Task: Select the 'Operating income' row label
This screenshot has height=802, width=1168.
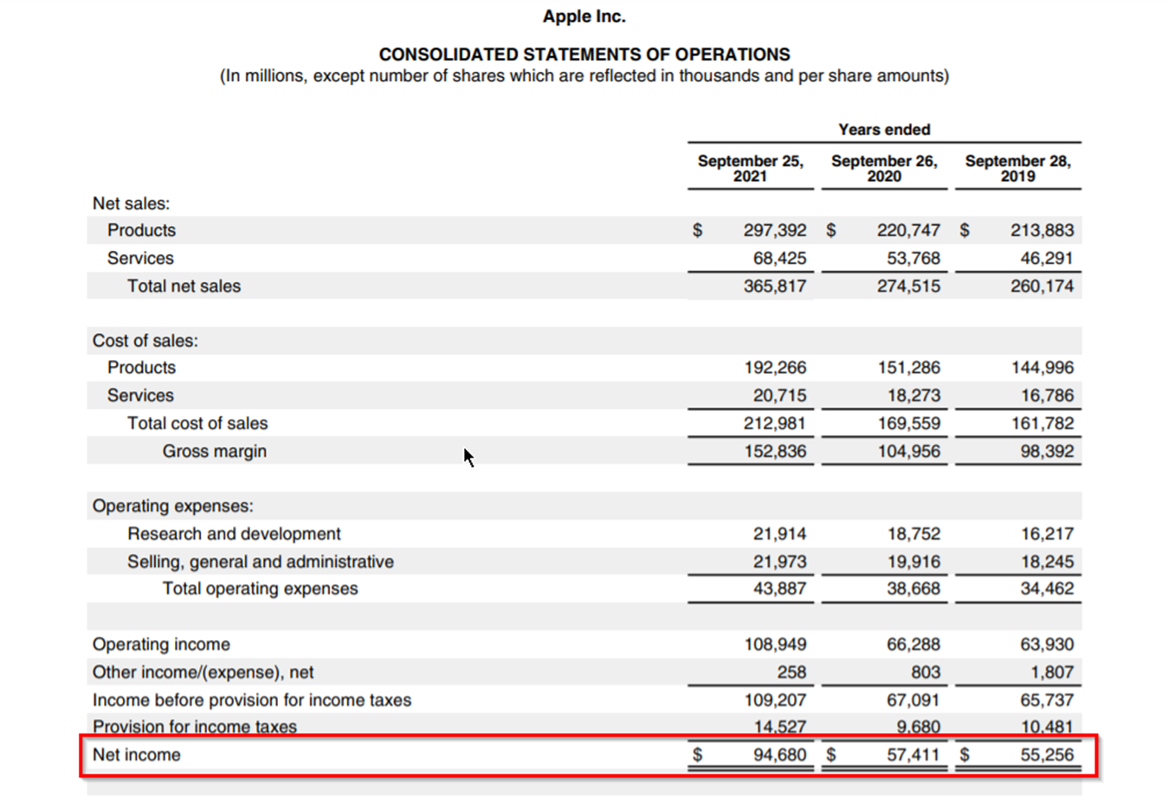Action: [x=161, y=645]
